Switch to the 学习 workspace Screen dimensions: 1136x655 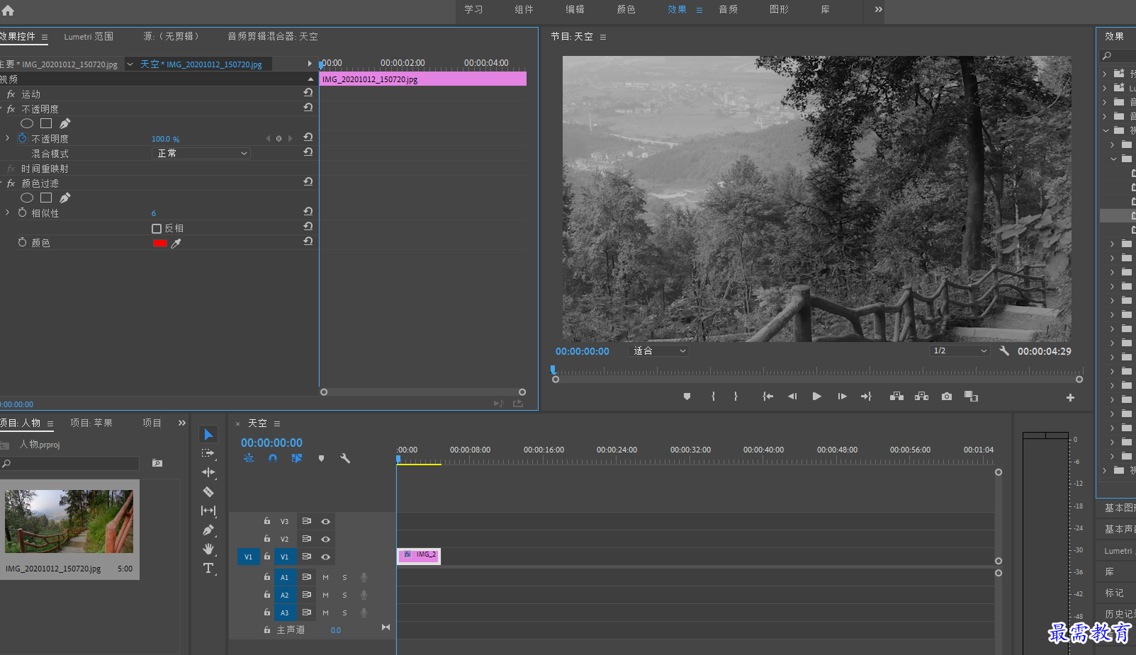[473, 9]
